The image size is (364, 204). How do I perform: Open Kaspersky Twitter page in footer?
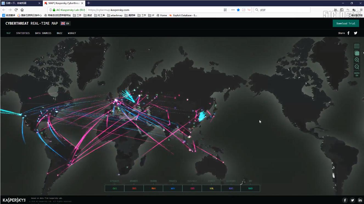pyautogui.click(x=352, y=200)
